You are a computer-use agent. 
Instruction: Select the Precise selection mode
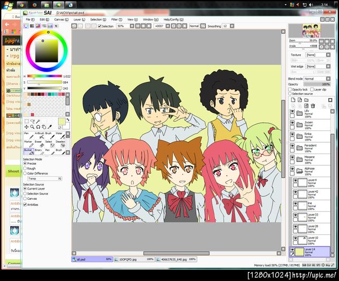pos(25,164)
